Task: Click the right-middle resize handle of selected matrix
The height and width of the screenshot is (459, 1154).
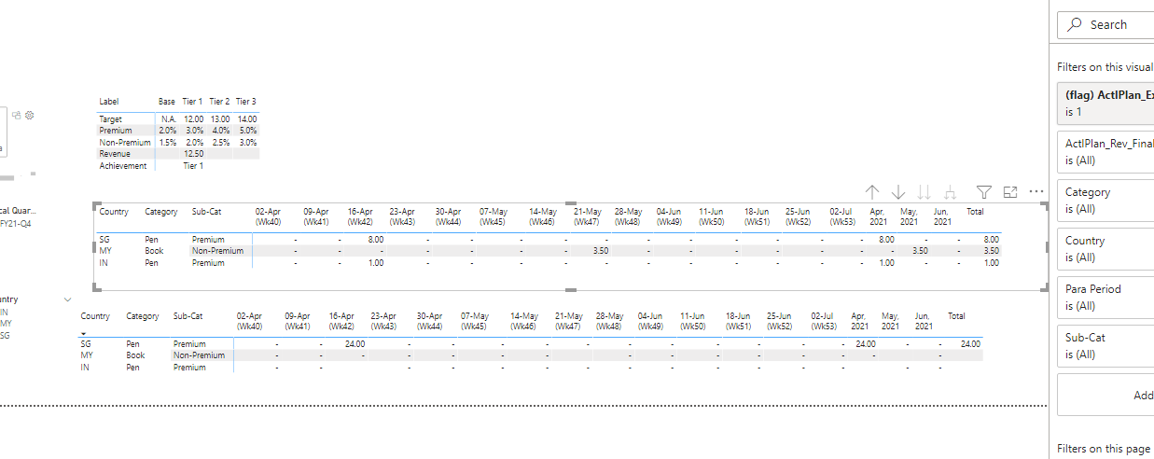Action: coord(1047,247)
